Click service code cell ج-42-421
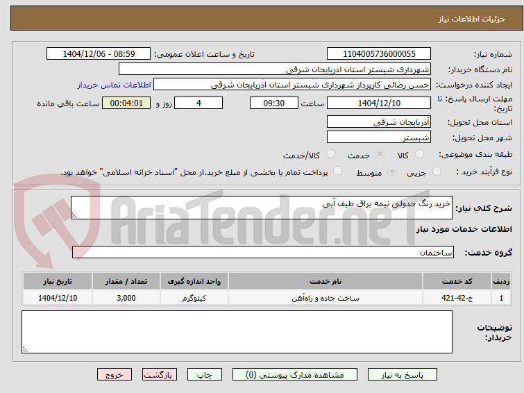The height and width of the screenshot is (393, 524). click(457, 298)
